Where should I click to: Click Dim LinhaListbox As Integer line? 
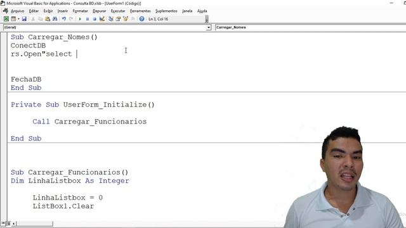[70, 181]
